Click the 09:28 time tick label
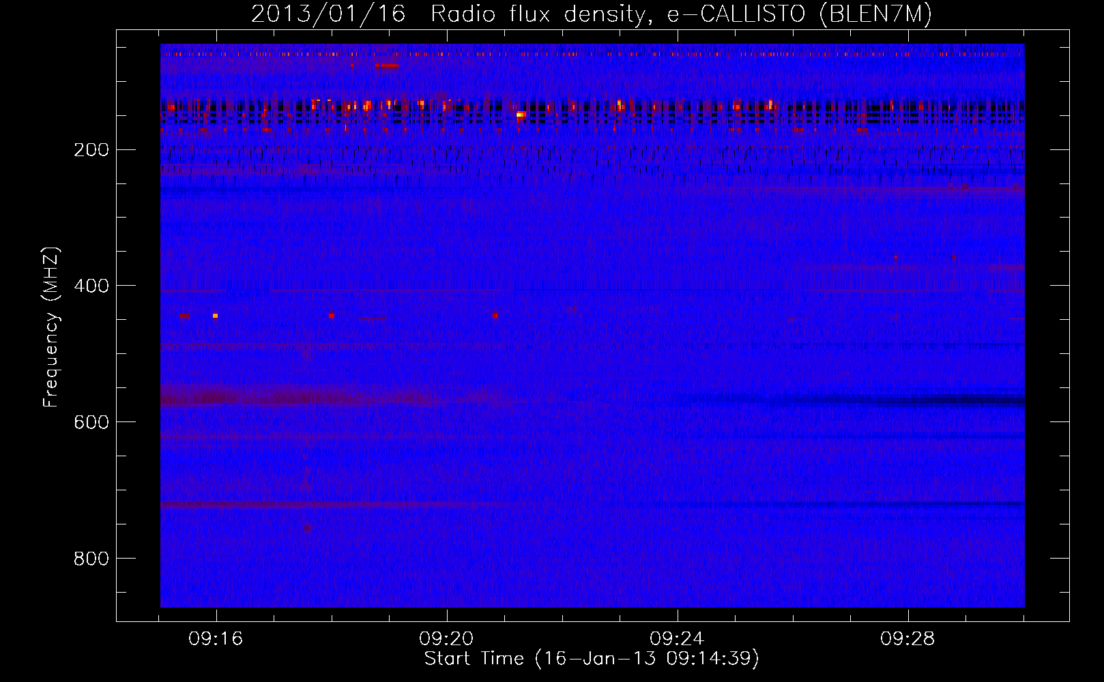1104x682 pixels. tap(907, 639)
